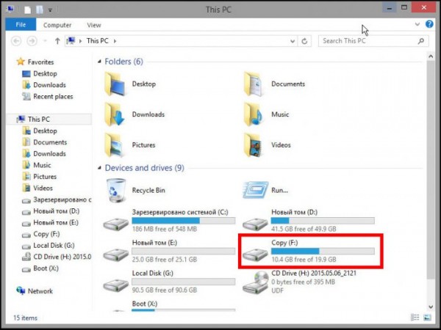Select the CD Drive (H:) disc icon
Screen dimensions: 441x330
point(255,282)
